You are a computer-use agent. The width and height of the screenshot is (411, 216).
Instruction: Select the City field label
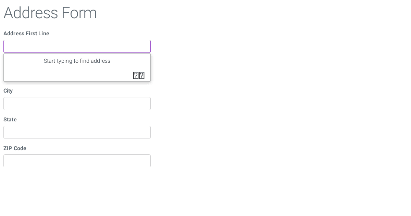(8, 91)
